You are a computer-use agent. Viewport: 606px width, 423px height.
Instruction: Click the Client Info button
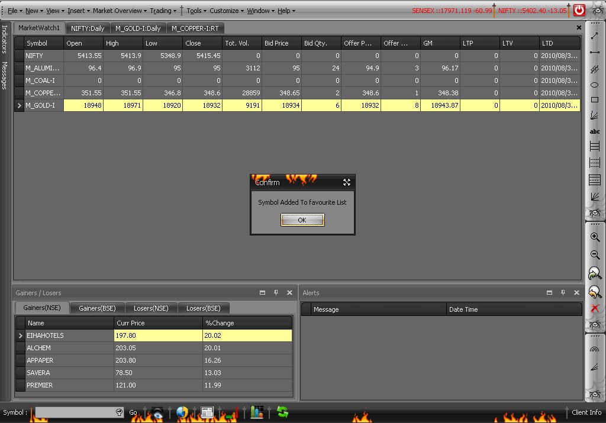(586, 412)
